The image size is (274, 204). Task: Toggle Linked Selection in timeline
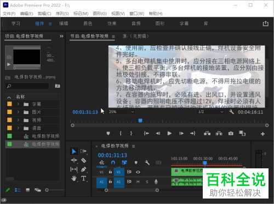click(x=124, y=162)
